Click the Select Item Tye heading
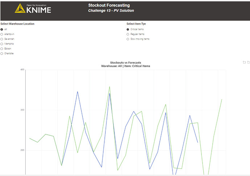The height and width of the screenshot is (176, 250). (x=136, y=24)
